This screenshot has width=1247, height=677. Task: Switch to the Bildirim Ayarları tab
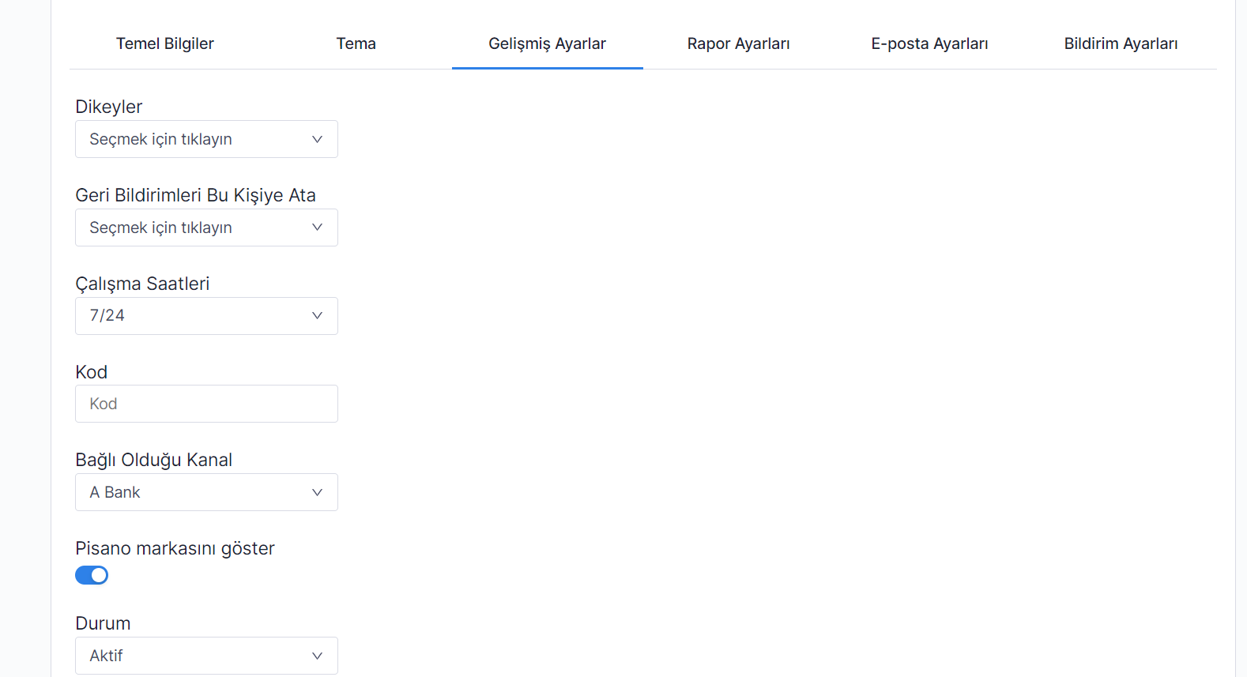[x=1121, y=43]
